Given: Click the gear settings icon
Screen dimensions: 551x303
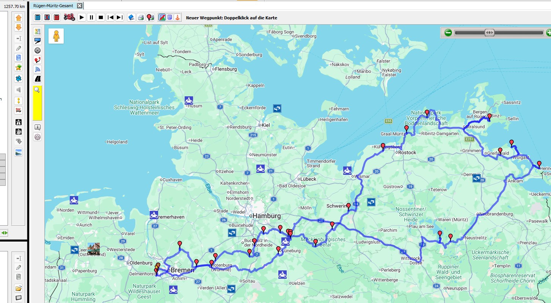Looking at the screenshot, I should tap(37, 137).
